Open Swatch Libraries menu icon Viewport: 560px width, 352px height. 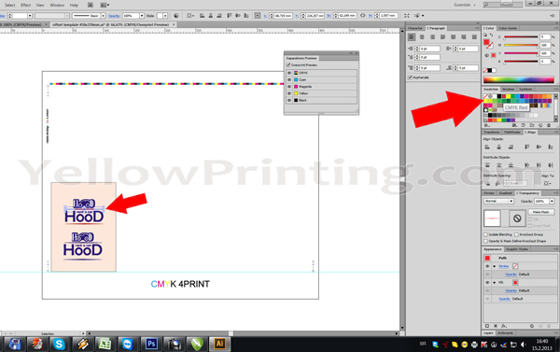tap(486, 125)
